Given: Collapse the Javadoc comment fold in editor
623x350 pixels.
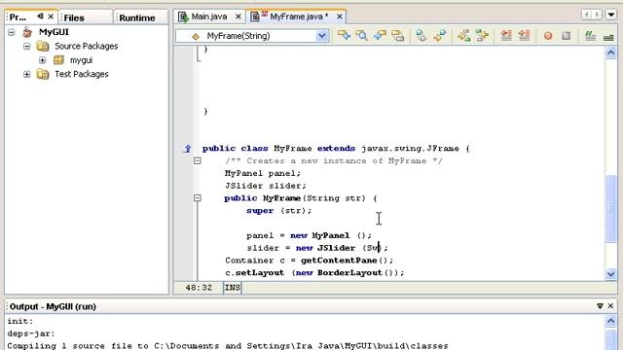Looking at the screenshot, I should click(x=198, y=160).
